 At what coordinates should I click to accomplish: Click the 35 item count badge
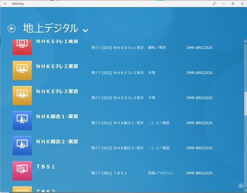[x=241, y=186]
